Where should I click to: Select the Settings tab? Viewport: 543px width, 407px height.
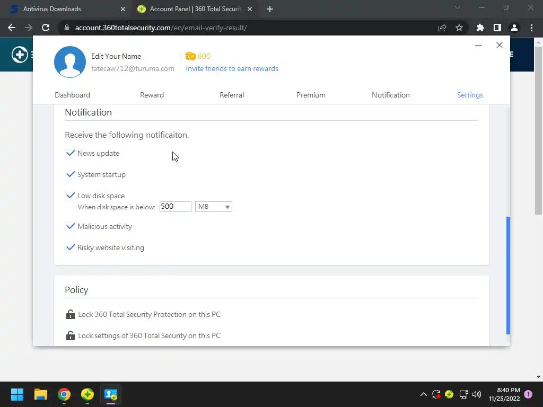click(470, 95)
